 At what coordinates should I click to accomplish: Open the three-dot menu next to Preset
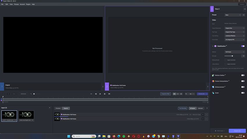pos(244,15)
